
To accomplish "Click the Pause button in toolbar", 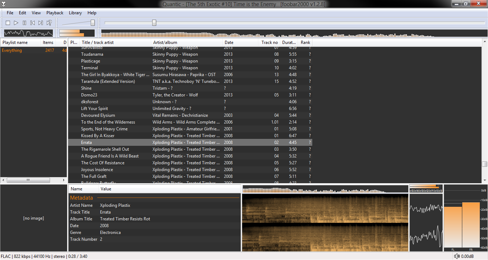I will click(24, 23).
